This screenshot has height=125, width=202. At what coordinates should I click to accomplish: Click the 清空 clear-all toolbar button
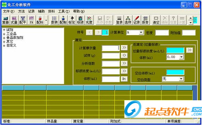tap(156, 20)
